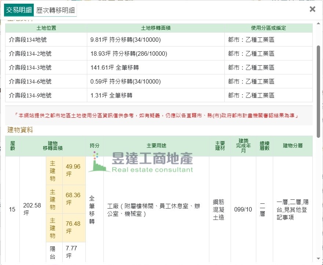Click the 昱達工商地產 watermark logo icon
The width and height of the screenshot is (323, 265).
click(96, 162)
